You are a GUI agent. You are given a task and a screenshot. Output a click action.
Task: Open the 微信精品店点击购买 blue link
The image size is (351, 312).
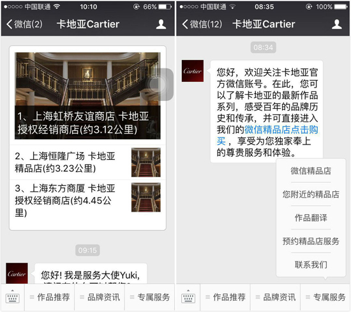tap(267, 136)
